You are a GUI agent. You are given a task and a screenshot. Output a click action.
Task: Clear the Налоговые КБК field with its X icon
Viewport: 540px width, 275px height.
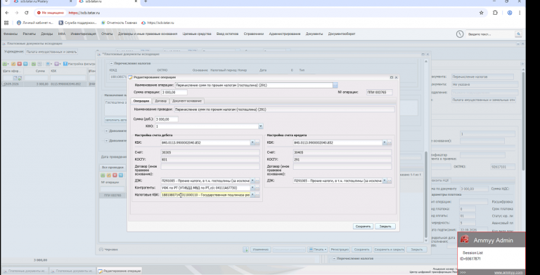[x=252, y=195]
